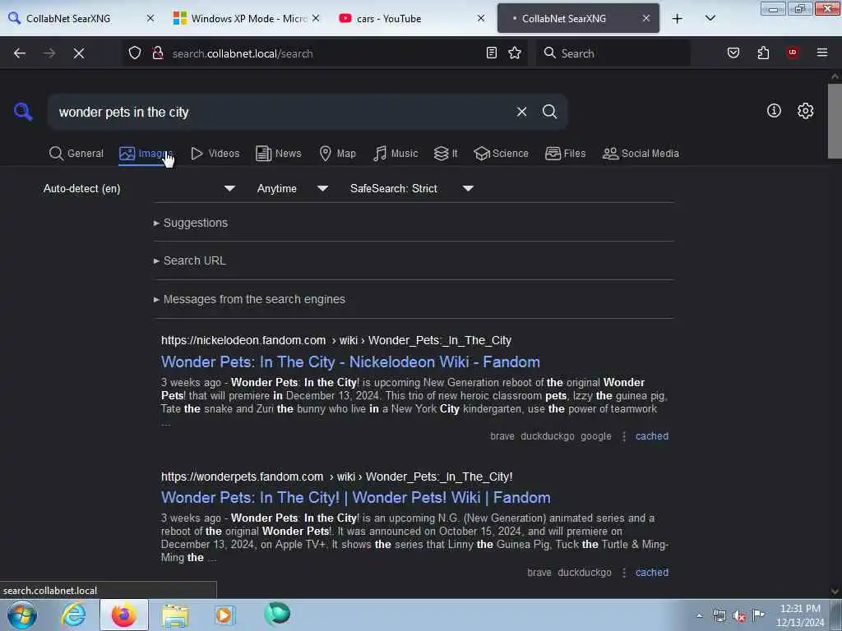
Task: Focus the SearXNG query input field
Action: point(282,112)
